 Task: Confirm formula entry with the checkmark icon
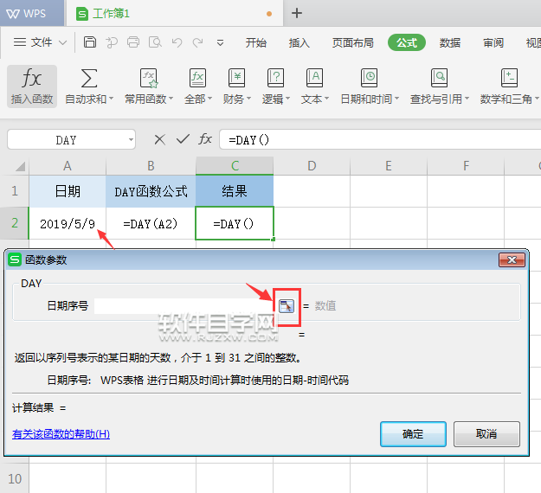click(183, 139)
